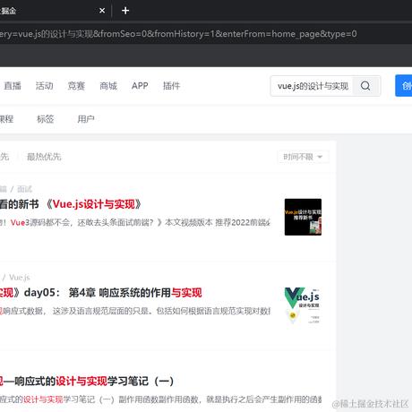Switch to the 课程 search tab
The height and width of the screenshot is (412, 412).
(6, 119)
